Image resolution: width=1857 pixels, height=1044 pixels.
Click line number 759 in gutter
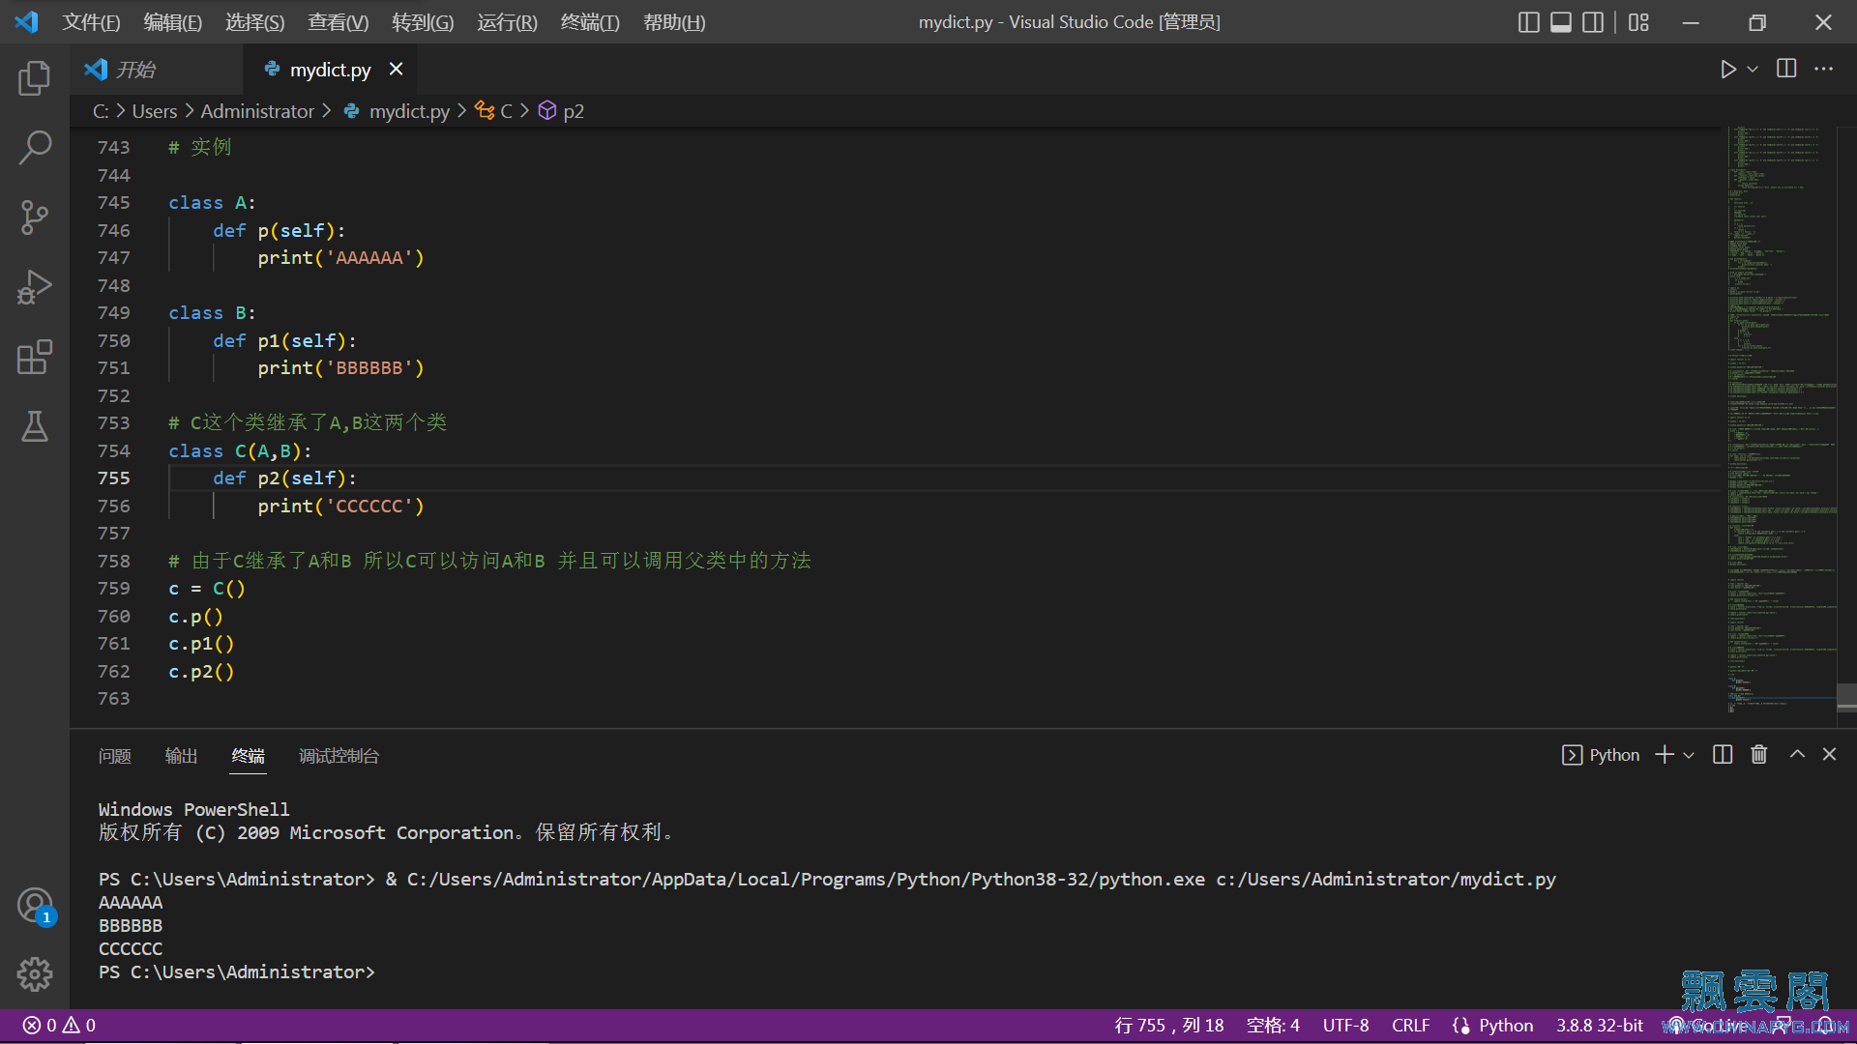(x=113, y=589)
